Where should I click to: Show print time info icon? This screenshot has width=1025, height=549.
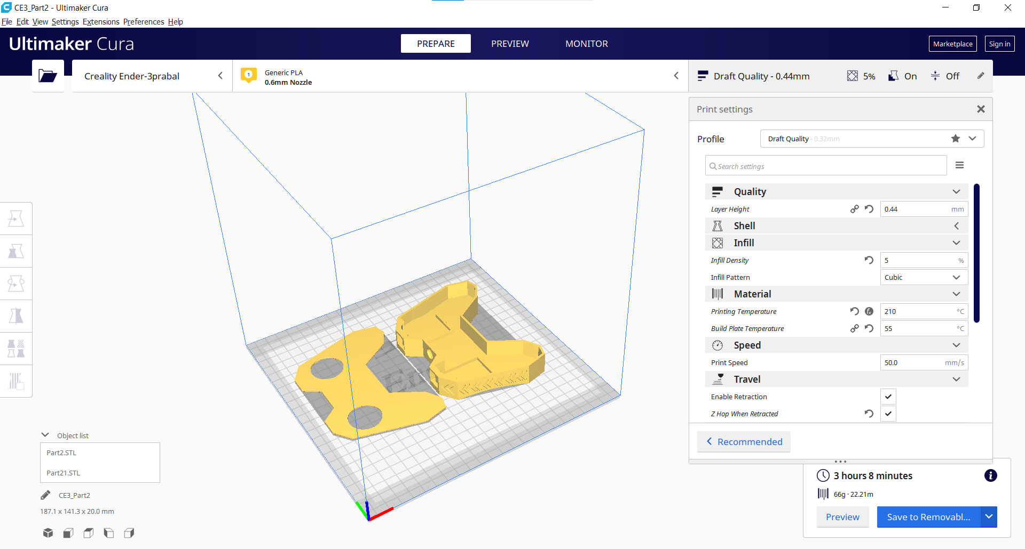(991, 475)
